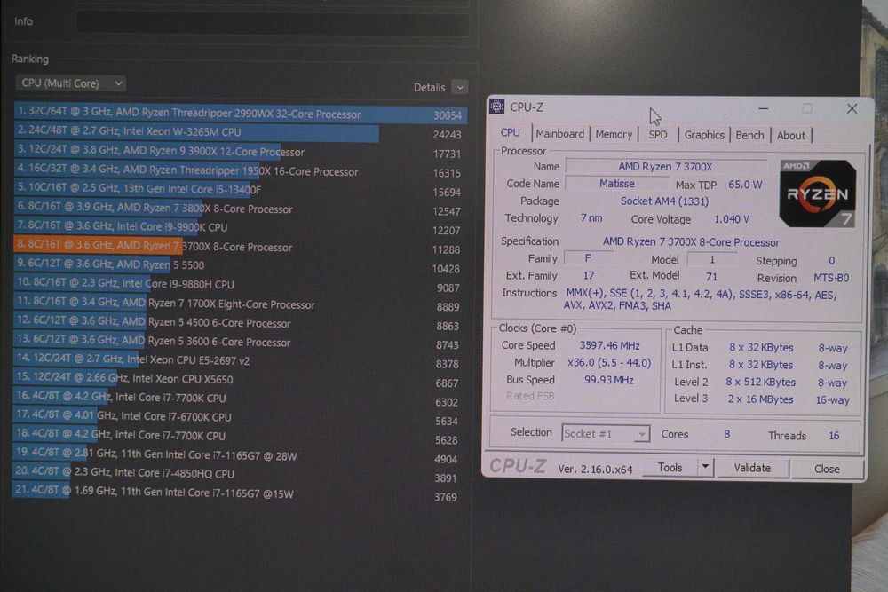The height and width of the screenshot is (592, 888).
Task: Select Xeon E5-2697 v2 ranking row
Action: (x=240, y=360)
